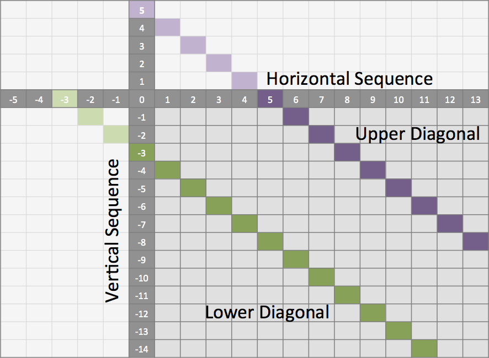Select the green cell in row -14, column 11
489x358 pixels.
click(x=424, y=349)
